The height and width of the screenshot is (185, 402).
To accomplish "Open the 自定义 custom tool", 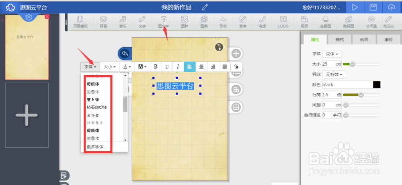I will pos(389,22).
